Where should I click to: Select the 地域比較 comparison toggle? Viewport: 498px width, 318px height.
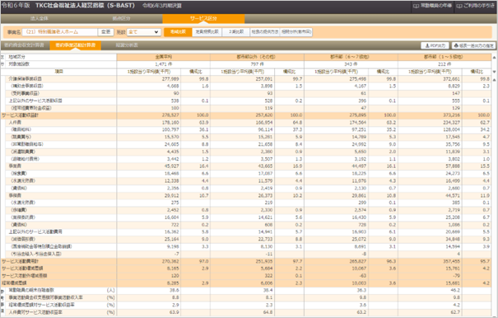coord(178,32)
